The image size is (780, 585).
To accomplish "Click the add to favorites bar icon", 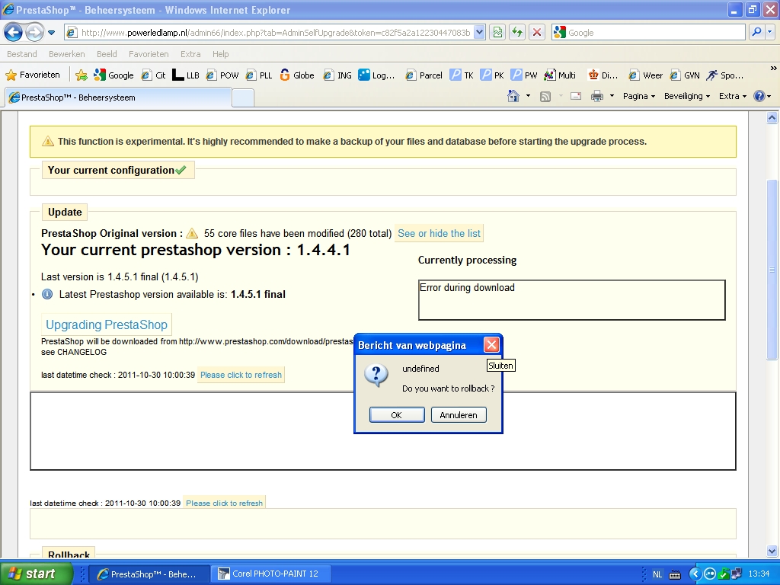I will pyautogui.click(x=81, y=75).
